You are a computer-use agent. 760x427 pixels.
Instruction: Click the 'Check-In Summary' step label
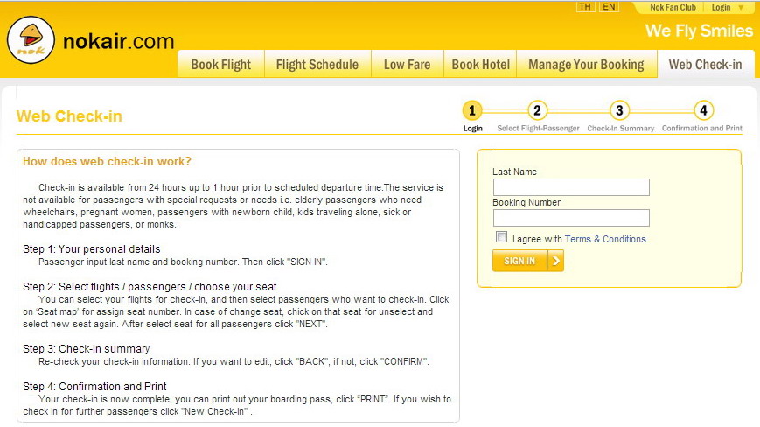(621, 129)
